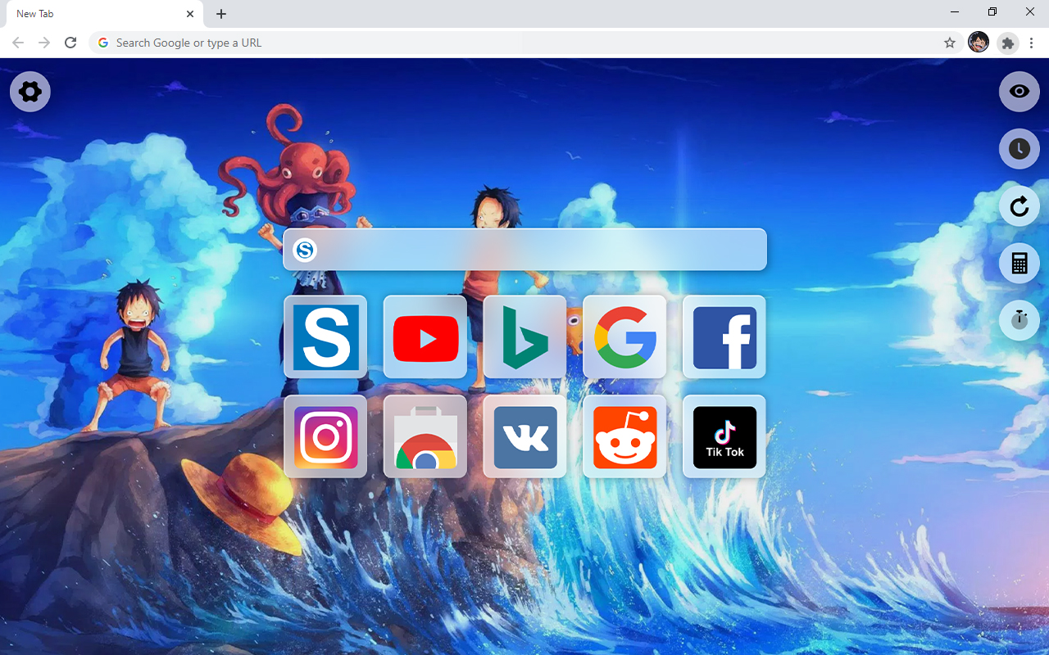Open the Facebook shortcut tile

(x=724, y=337)
